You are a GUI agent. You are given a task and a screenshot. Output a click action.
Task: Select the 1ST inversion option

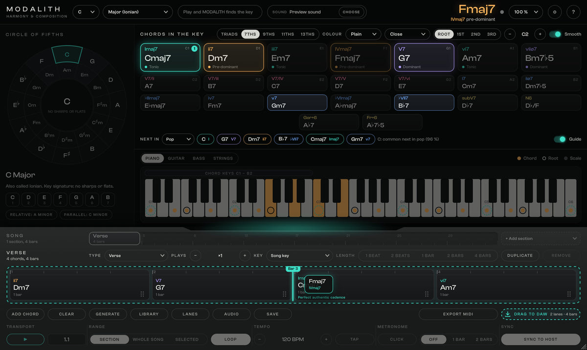point(460,34)
